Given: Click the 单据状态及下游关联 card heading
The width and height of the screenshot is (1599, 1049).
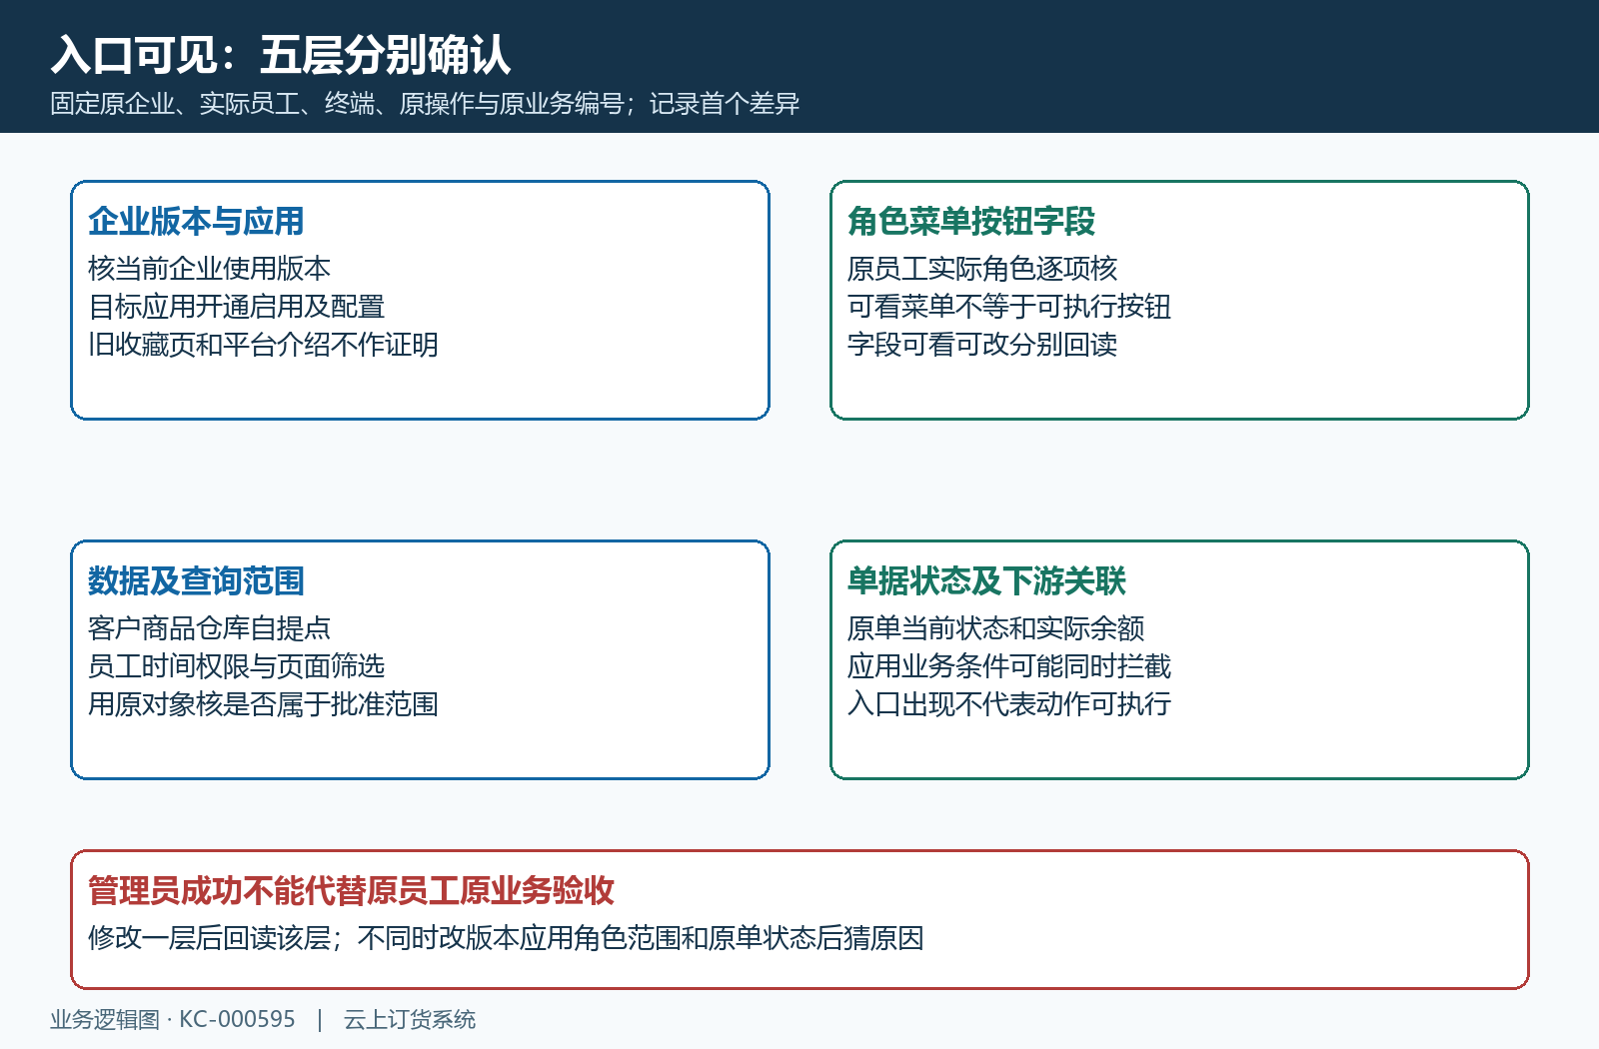Looking at the screenshot, I should point(986,580).
